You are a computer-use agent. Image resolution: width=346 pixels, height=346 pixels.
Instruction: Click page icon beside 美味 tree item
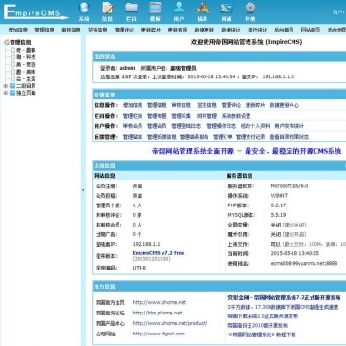(x=12, y=72)
